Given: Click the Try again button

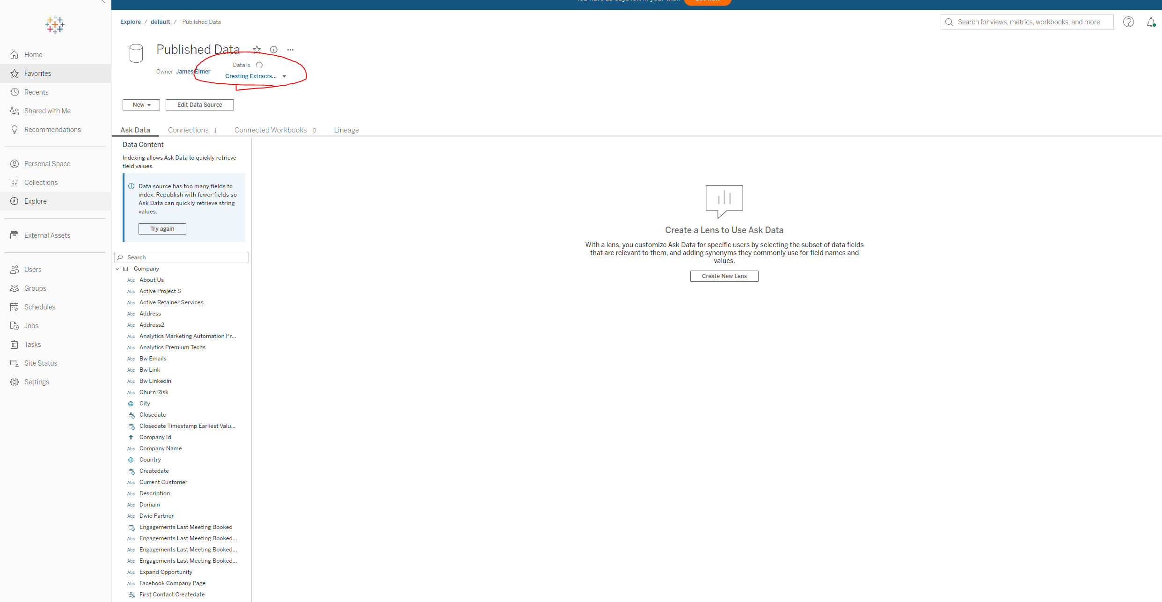Looking at the screenshot, I should tap(162, 229).
